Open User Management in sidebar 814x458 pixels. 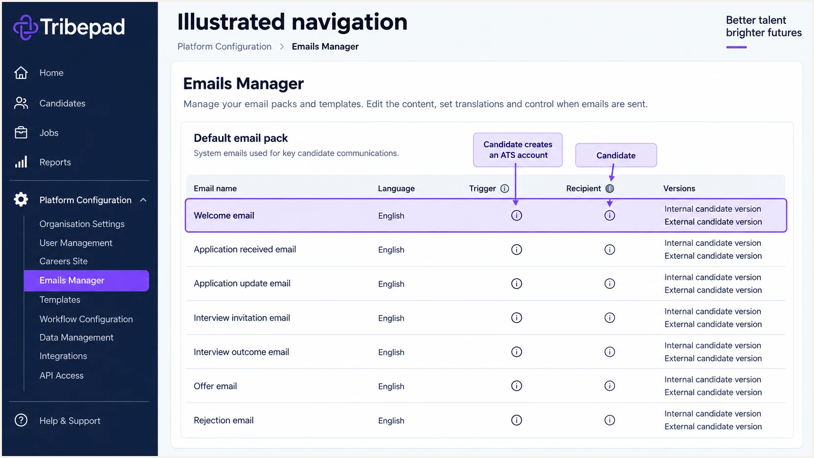pyautogui.click(x=76, y=243)
